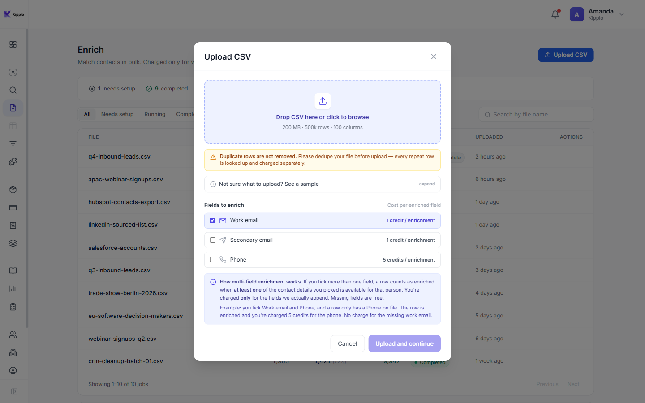Expand the sample file section
The image size is (645, 403).
(322, 184)
